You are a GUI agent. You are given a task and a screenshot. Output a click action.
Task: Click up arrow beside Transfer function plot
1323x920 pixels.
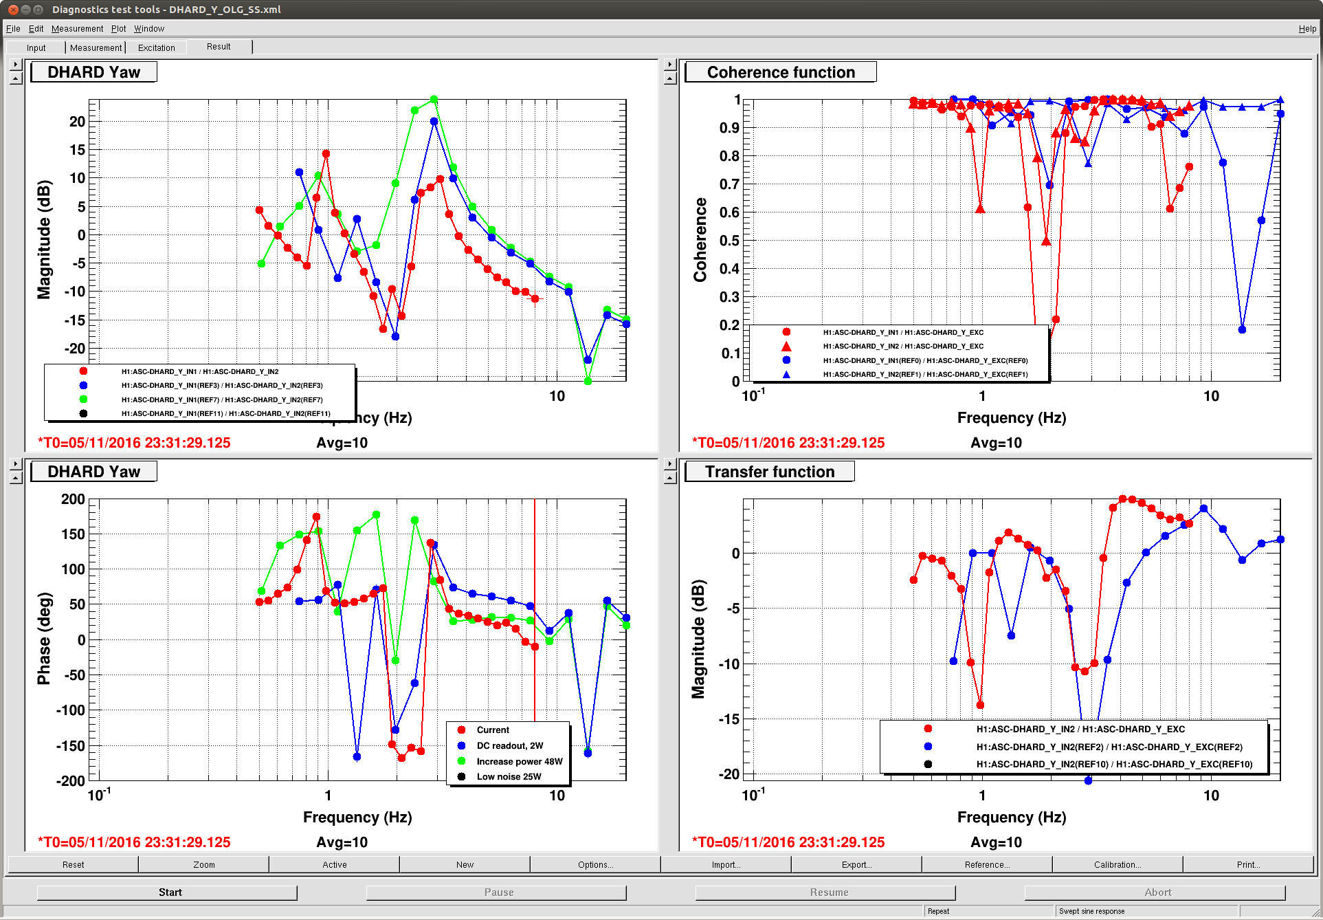click(670, 478)
